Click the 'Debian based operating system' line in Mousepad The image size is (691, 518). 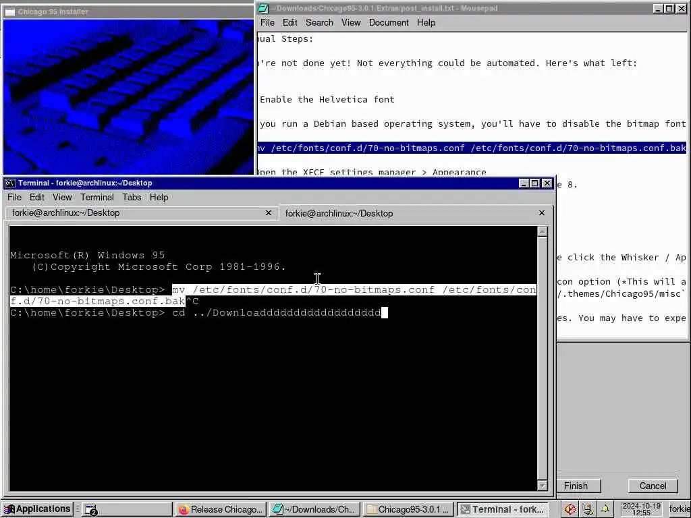point(472,124)
